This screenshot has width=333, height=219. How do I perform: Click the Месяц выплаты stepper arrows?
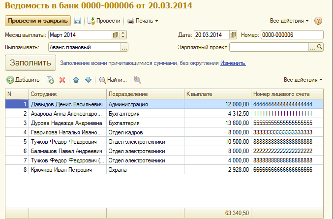pos(123,34)
